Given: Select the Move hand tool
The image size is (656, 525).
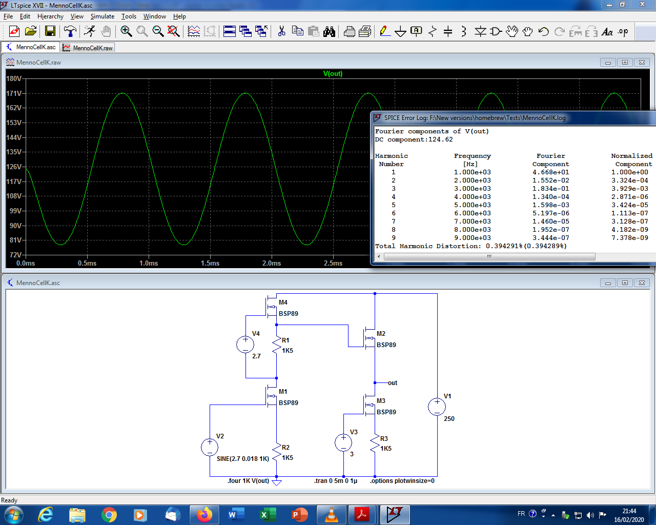Looking at the screenshot, I should [512, 31].
